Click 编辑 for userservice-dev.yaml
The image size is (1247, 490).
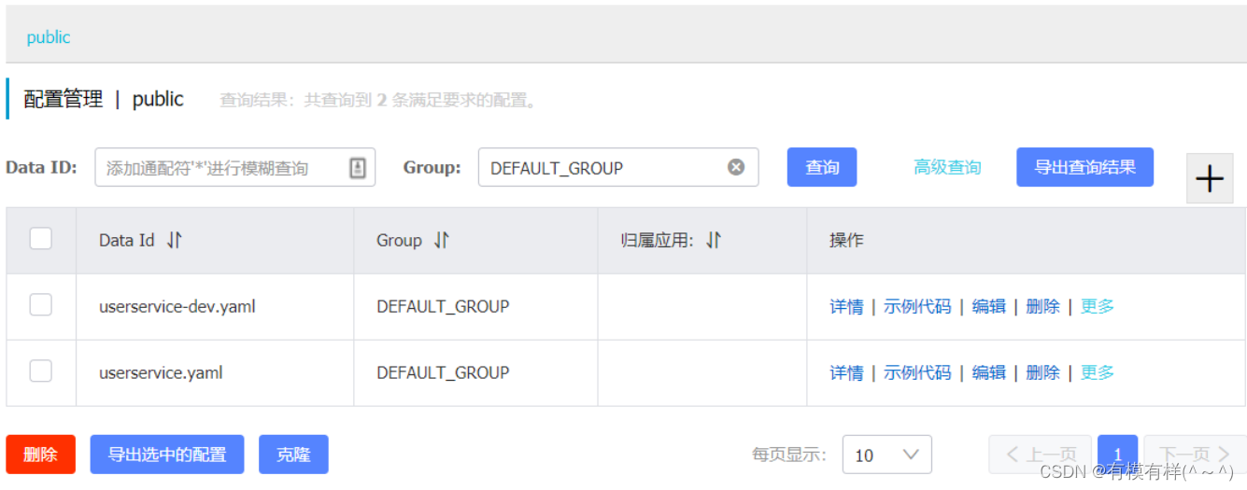(x=988, y=306)
